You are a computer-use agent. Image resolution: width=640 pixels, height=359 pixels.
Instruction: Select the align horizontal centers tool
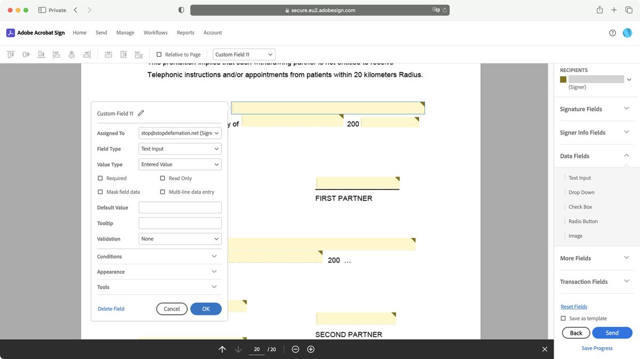click(x=72, y=54)
